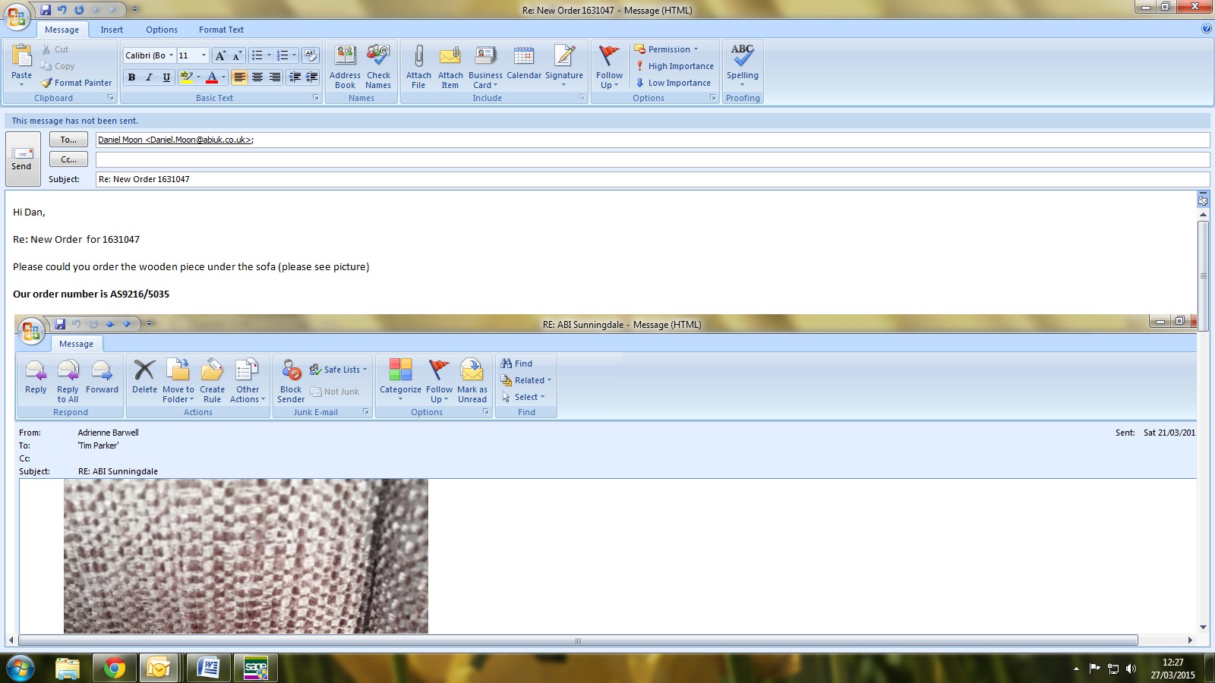
Task: Mark message as High Importance
Action: 674,66
